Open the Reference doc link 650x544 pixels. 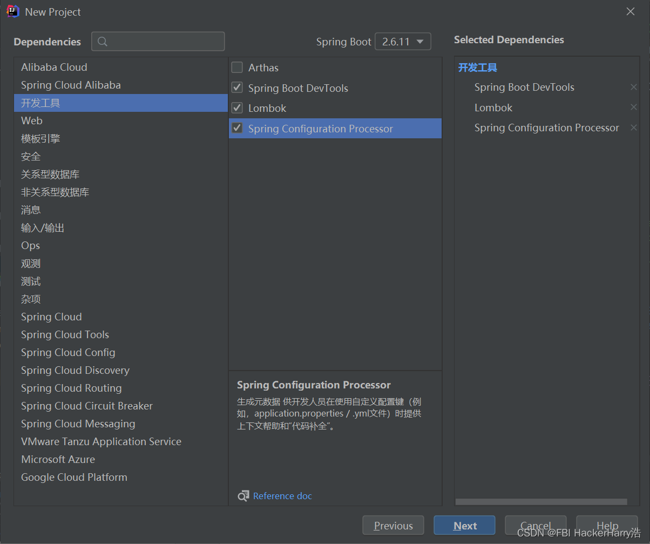point(282,496)
